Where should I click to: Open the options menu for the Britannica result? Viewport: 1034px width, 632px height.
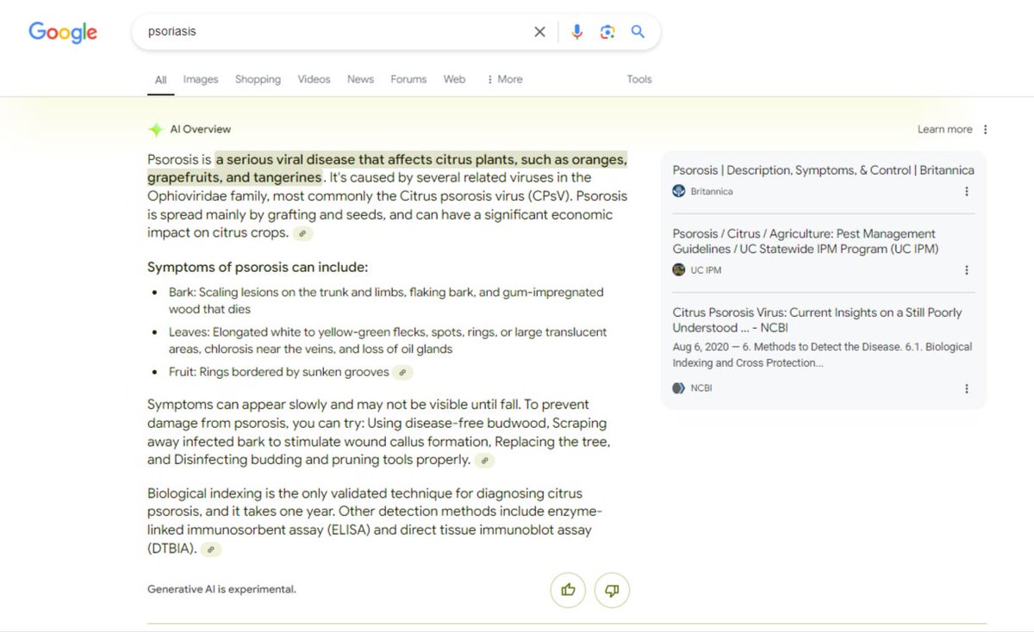click(x=967, y=191)
